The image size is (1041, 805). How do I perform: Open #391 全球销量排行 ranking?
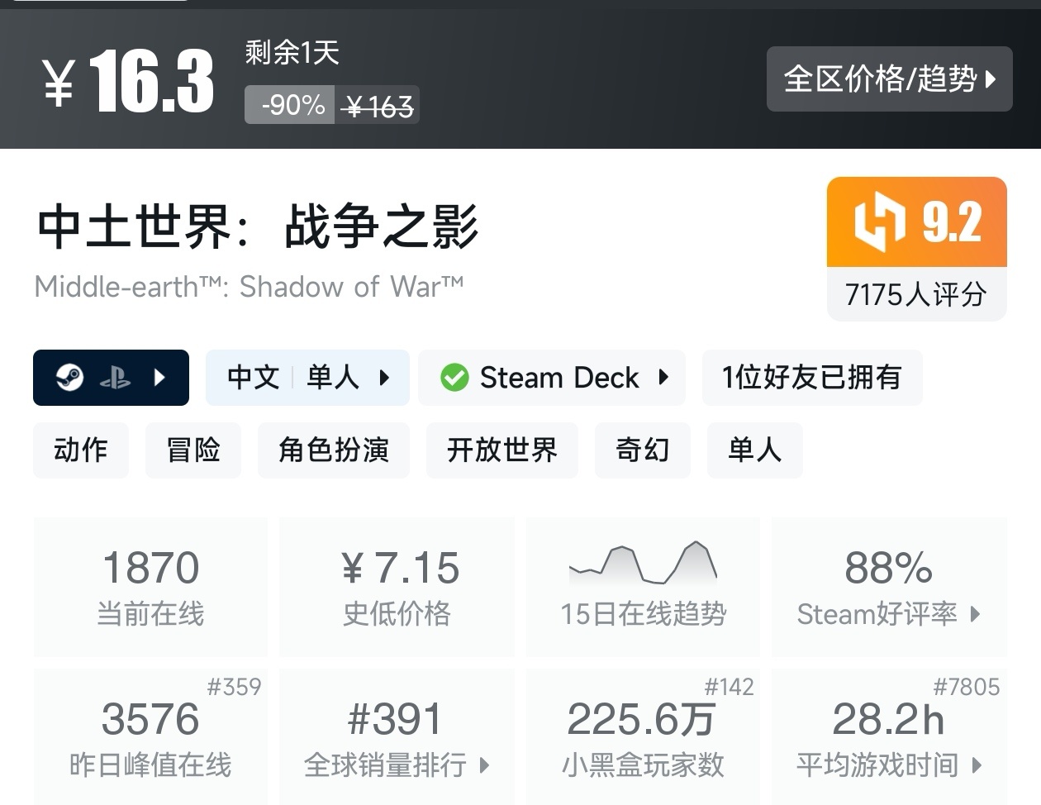(x=397, y=736)
